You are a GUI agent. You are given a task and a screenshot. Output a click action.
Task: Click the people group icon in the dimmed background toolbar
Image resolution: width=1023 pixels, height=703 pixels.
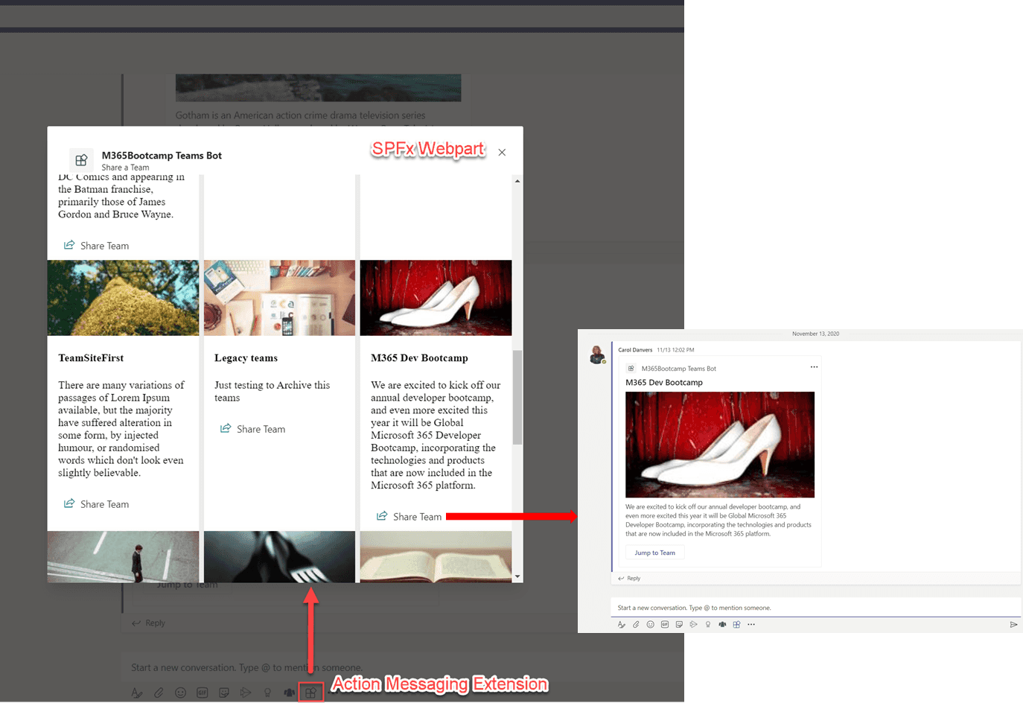289,693
